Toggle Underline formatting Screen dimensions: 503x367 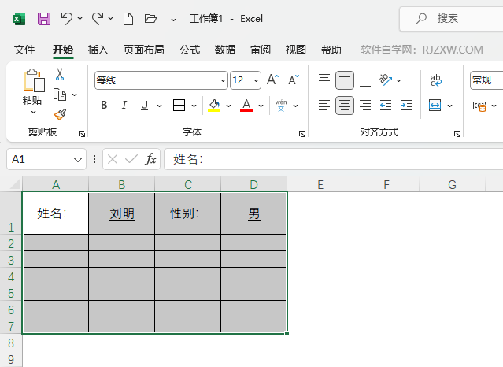tap(144, 105)
